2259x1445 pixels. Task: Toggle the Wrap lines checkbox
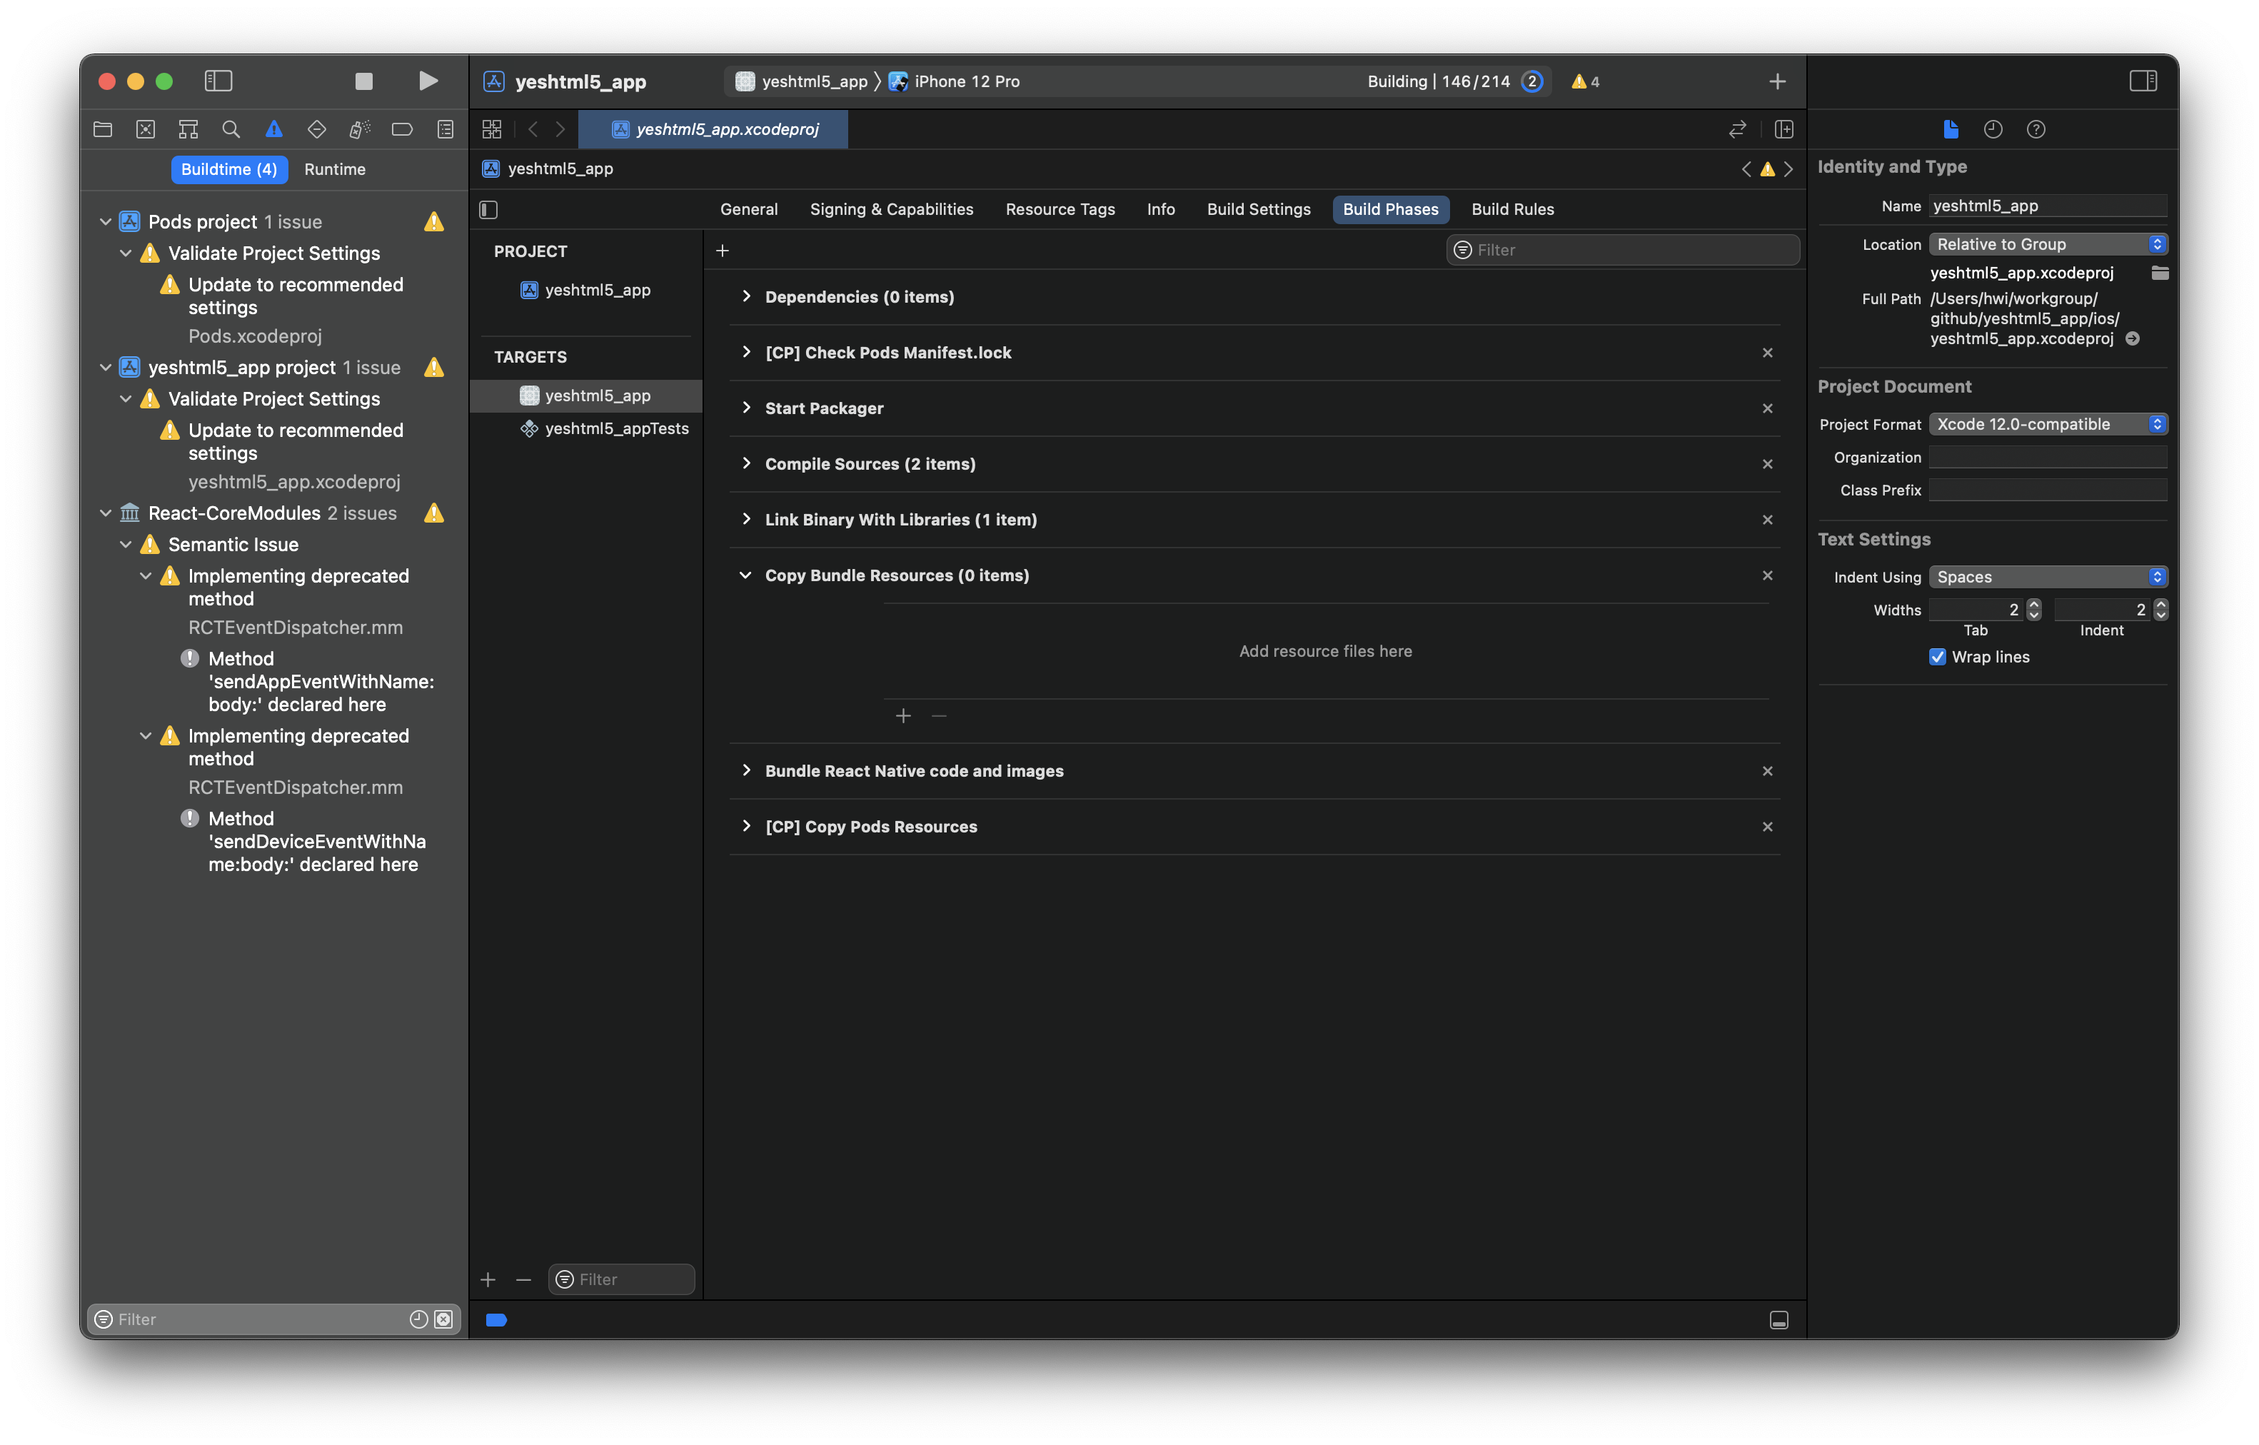pos(1937,657)
